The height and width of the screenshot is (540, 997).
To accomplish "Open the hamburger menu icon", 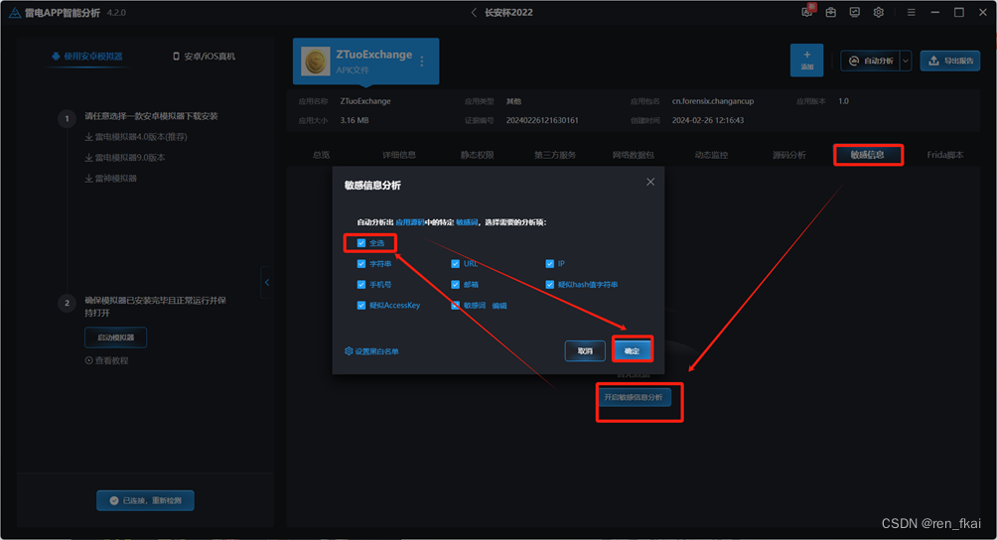I will (x=912, y=12).
